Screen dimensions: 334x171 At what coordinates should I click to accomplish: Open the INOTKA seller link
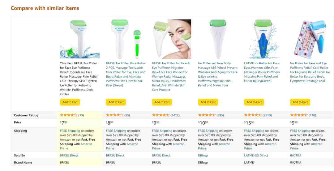tap(296, 156)
